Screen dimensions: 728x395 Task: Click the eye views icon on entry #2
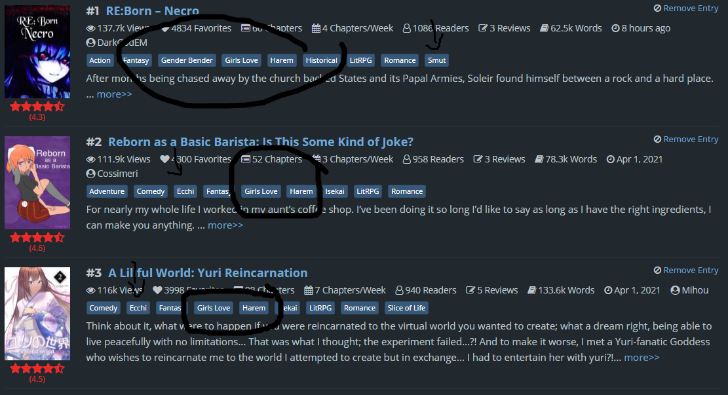pyautogui.click(x=90, y=159)
